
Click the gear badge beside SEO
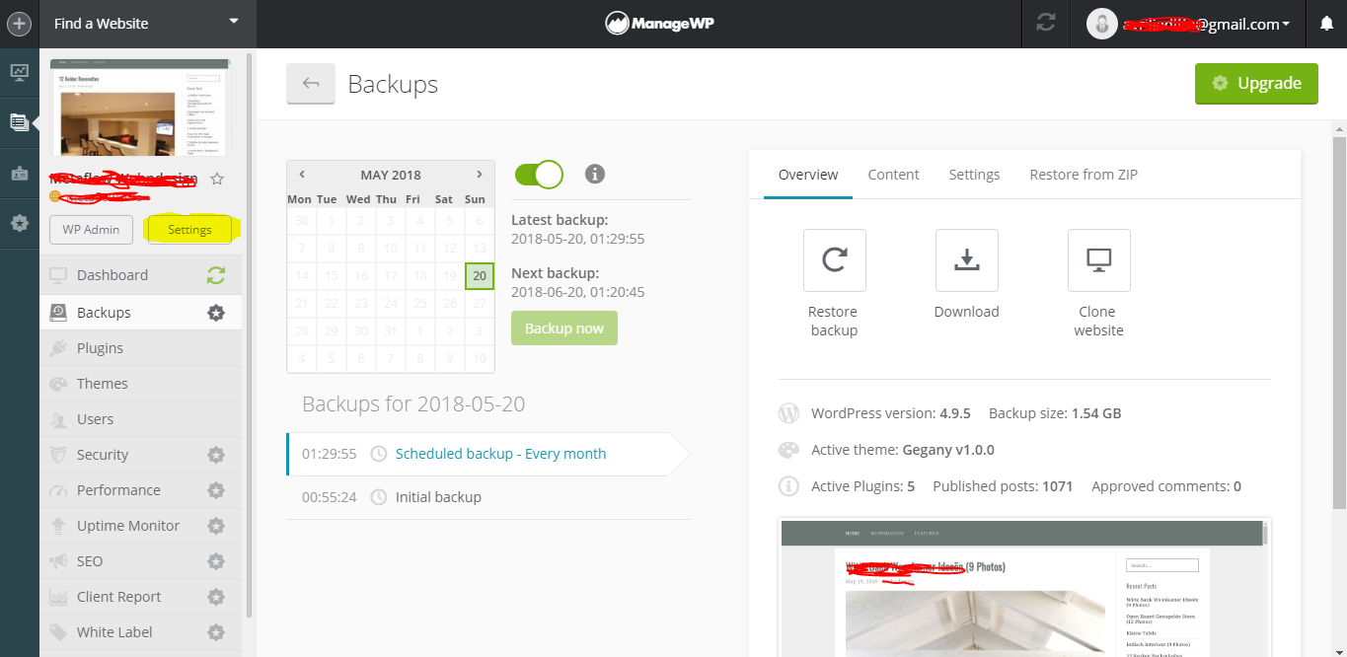tap(216, 561)
